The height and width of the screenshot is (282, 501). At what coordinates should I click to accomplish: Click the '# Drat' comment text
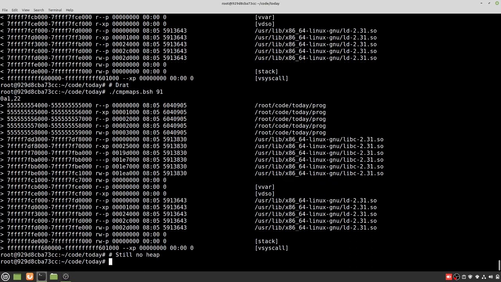tap(119, 85)
